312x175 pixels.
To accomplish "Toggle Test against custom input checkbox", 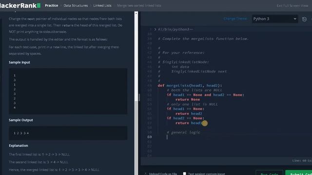I will (x=184, y=174).
